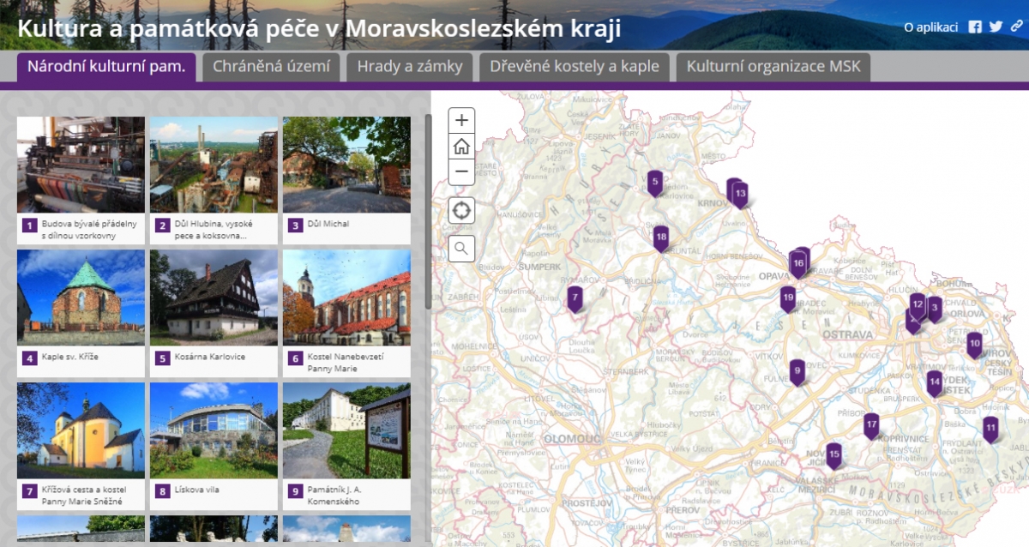Reset map to default home extent
The width and height of the screenshot is (1029, 547).
click(x=461, y=146)
